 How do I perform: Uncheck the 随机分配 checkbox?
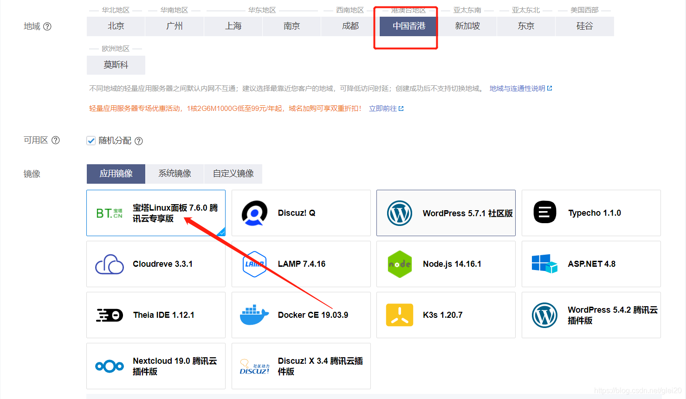point(91,141)
